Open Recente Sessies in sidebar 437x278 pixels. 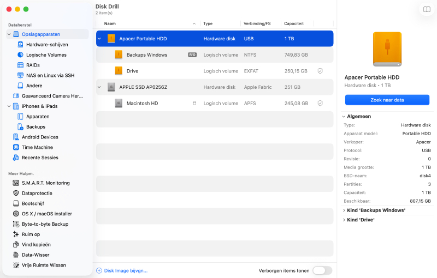point(16,158)
